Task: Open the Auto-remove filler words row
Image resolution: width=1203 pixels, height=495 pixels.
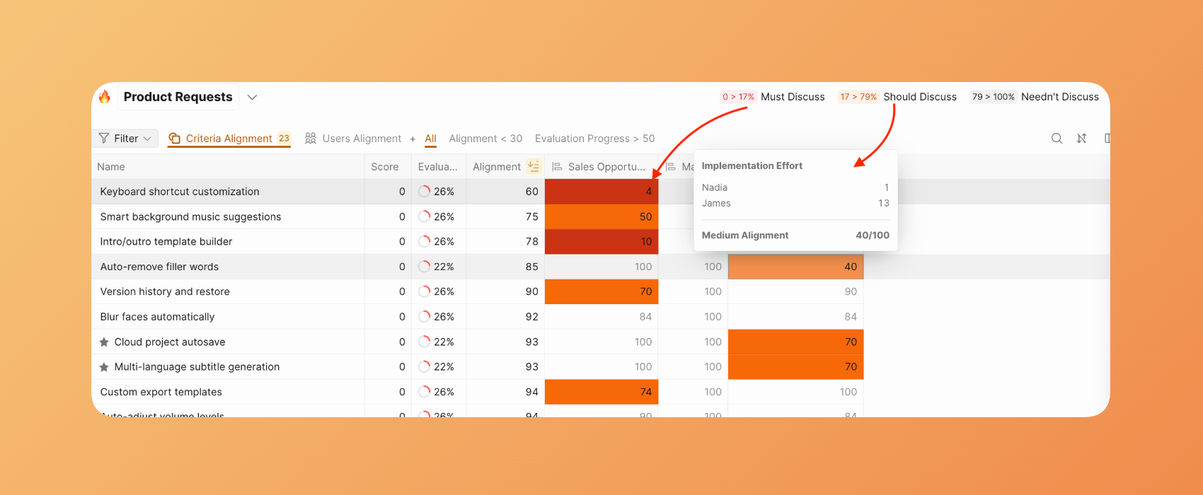Action: (159, 267)
